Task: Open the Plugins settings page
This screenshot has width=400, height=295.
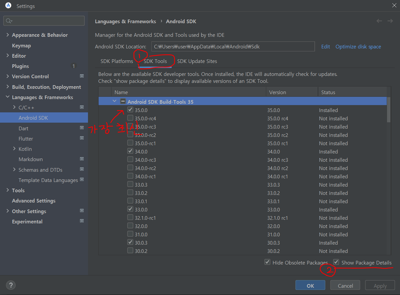Action: coord(20,66)
